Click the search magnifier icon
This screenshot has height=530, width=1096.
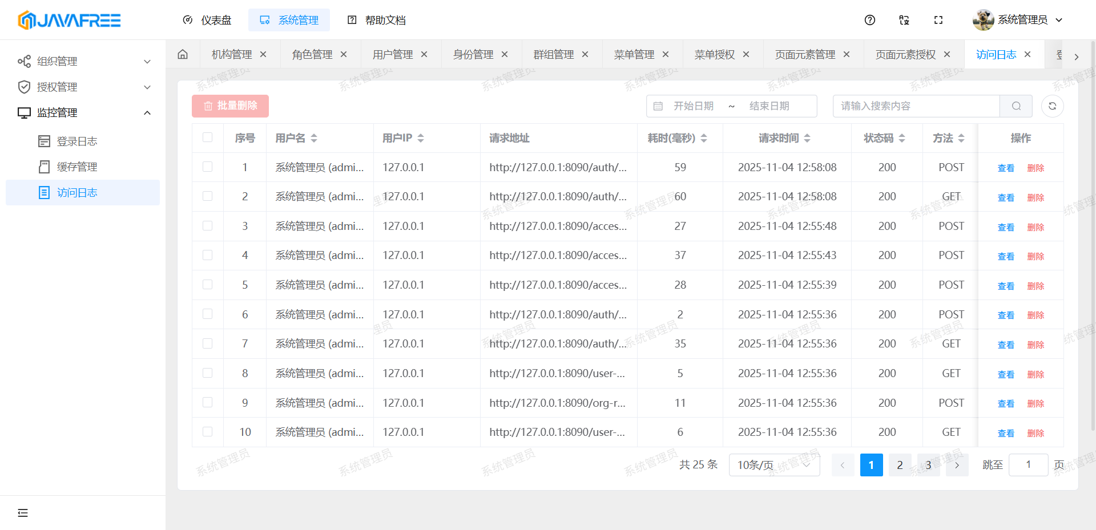tap(1016, 106)
